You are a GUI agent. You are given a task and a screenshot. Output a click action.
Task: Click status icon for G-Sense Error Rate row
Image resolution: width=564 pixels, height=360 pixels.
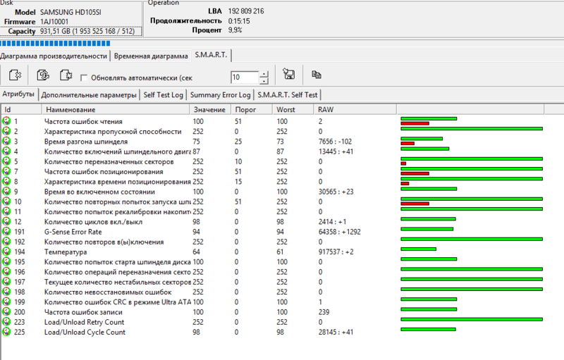coord(7,231)
